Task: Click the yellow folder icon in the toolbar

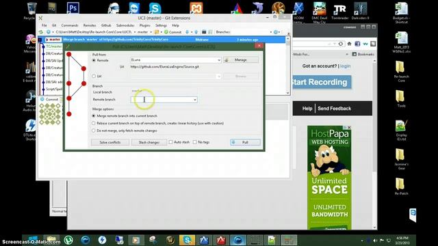Action: [x=157, y=32]
